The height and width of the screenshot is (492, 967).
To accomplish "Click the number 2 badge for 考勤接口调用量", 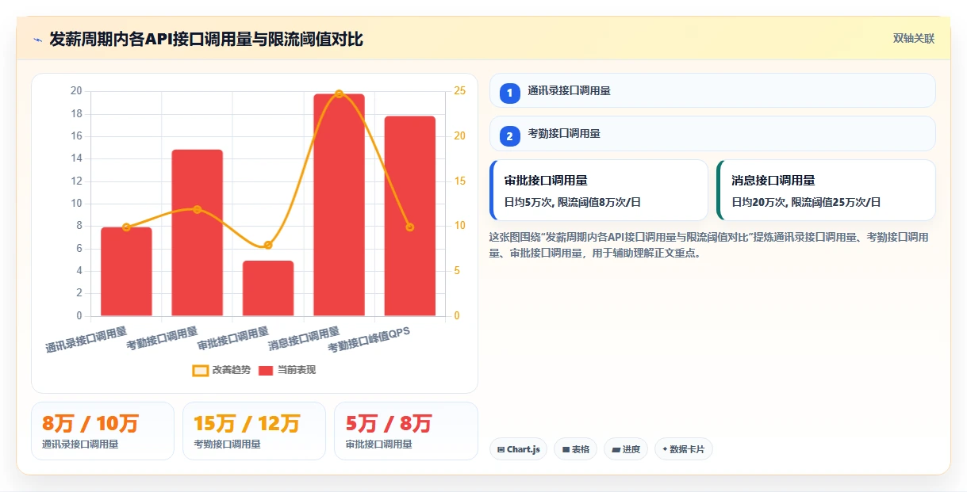I will [x=510, y=136].
